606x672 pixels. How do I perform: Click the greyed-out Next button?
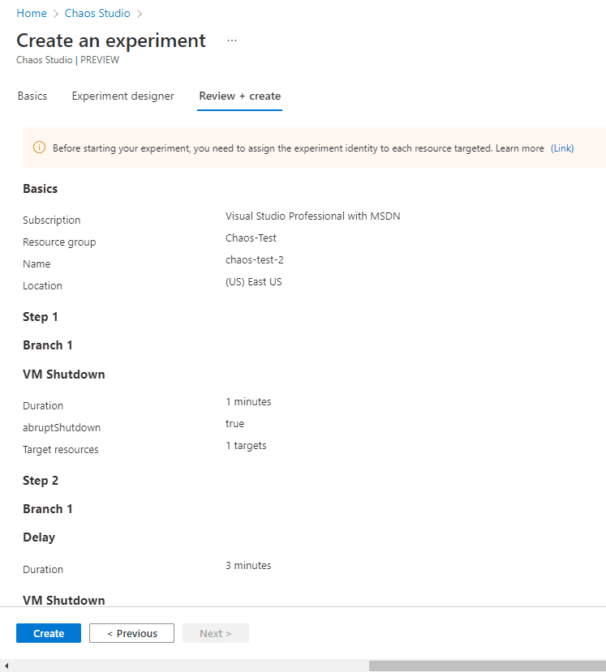216,633
